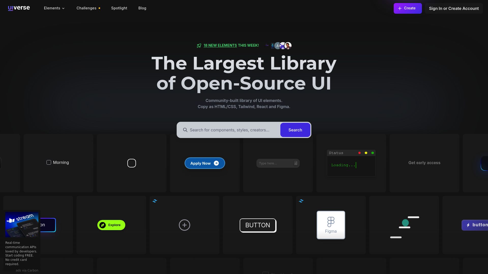Click the 18 NEW ELEMENTS this week link
The width and height of the screenshot is (488, 274).
(x=220, y=45)
